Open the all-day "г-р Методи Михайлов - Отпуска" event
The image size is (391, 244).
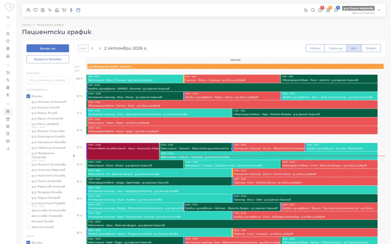point(235,67)
